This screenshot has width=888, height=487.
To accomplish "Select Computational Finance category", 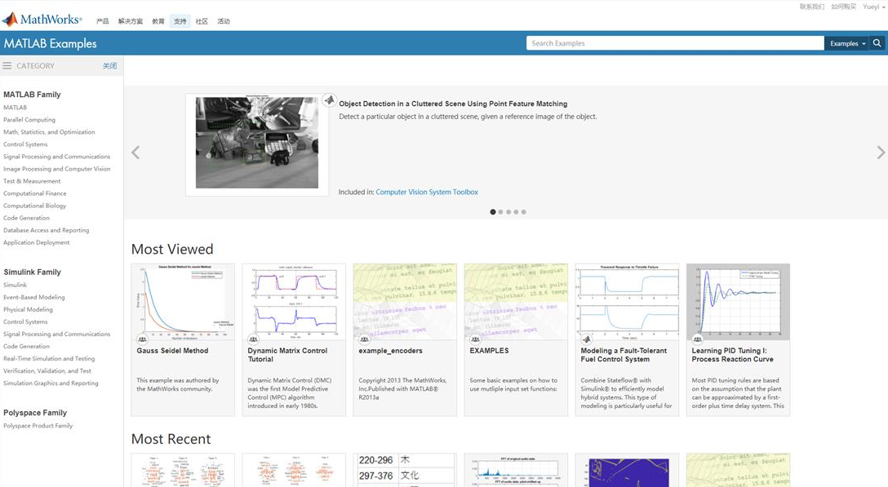I will pyautogui.click(x=35, y=193).
